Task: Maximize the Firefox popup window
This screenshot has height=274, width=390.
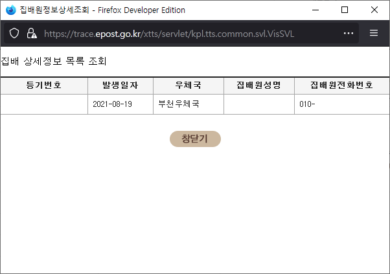Action: pos(345,10)
